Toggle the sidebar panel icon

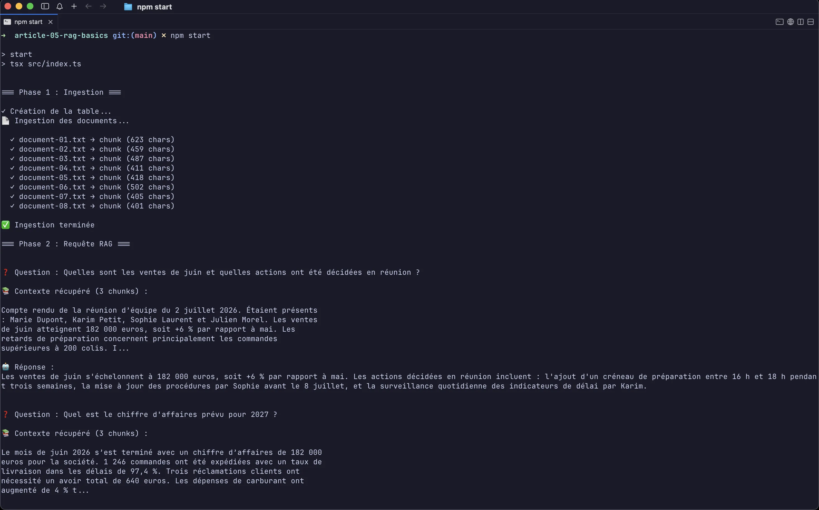[45, 6]
